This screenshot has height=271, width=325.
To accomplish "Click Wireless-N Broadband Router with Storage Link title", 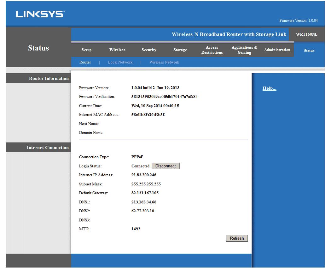I will [x=229, y=34].
